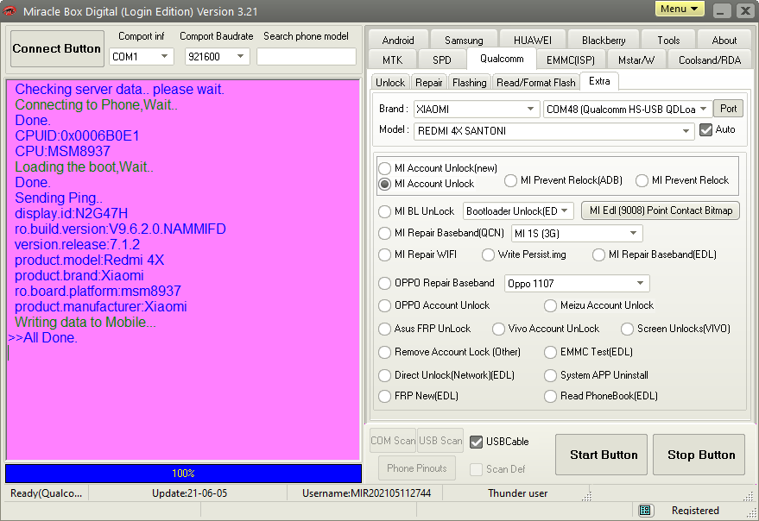This screenshot has height=521, width=759.
Task: Select Direct Unlock(Network)(EDL) radio
Action: click(385, 375)
